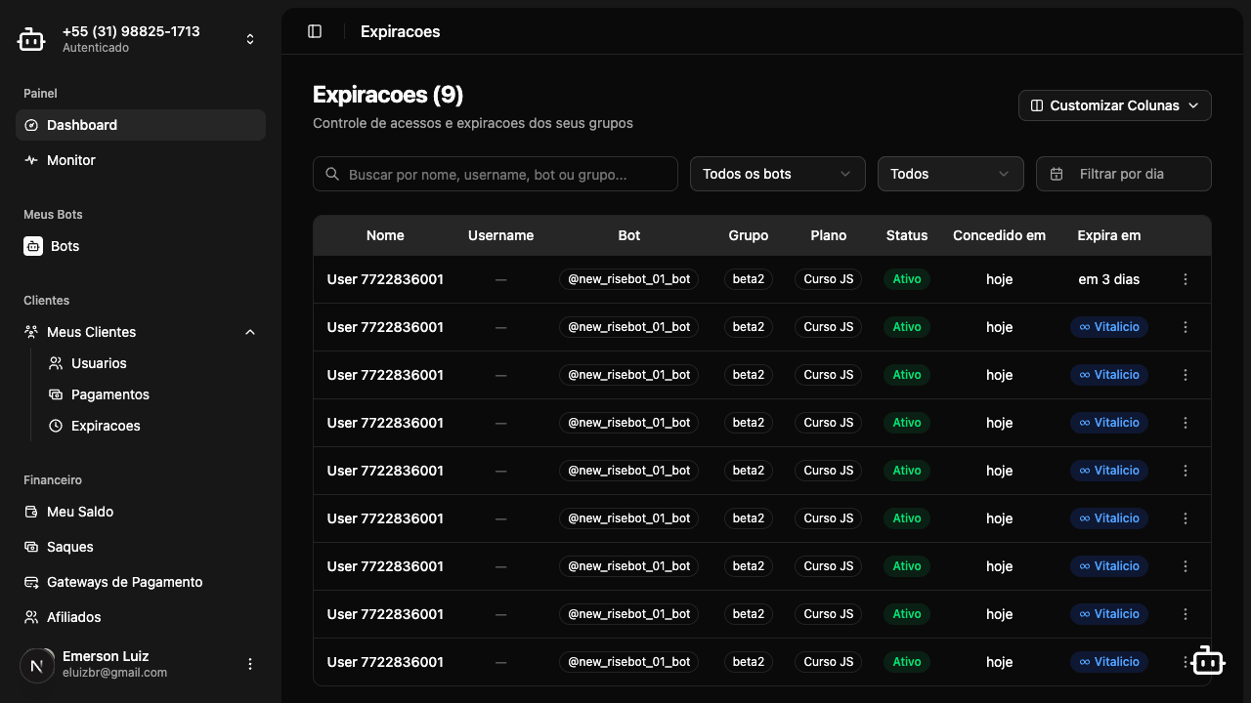The image size is (1251, 703).
Task: Click the Plano column header
Action: click(829, 235)
